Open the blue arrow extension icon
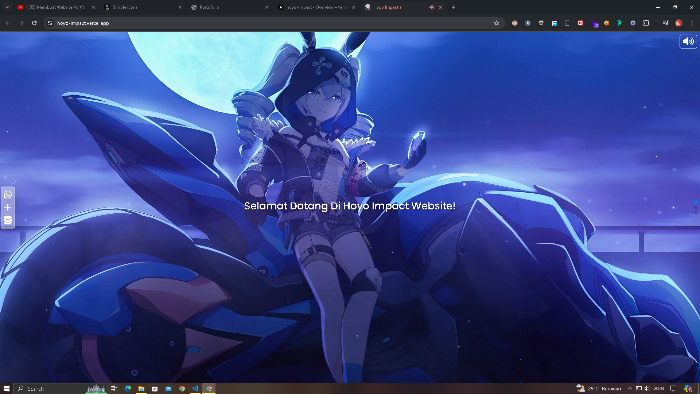 pos(554,23)
